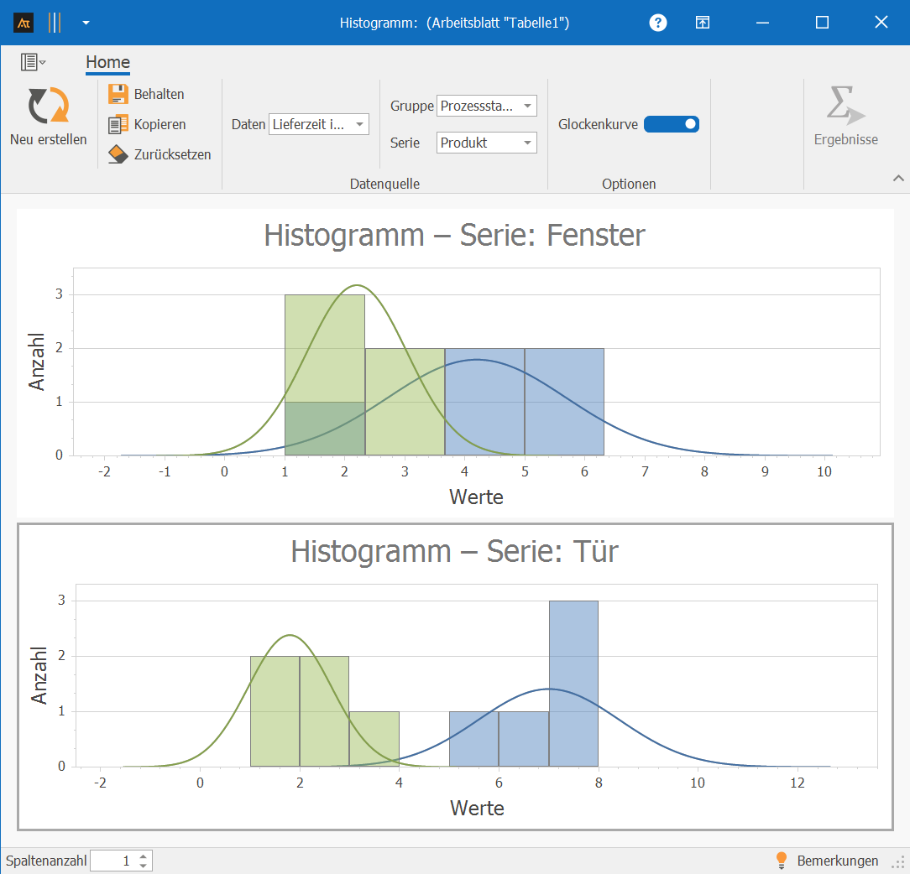Open the Ergebnisse sigma results icon
910x874 pixels.
click(x=845, y=107)
